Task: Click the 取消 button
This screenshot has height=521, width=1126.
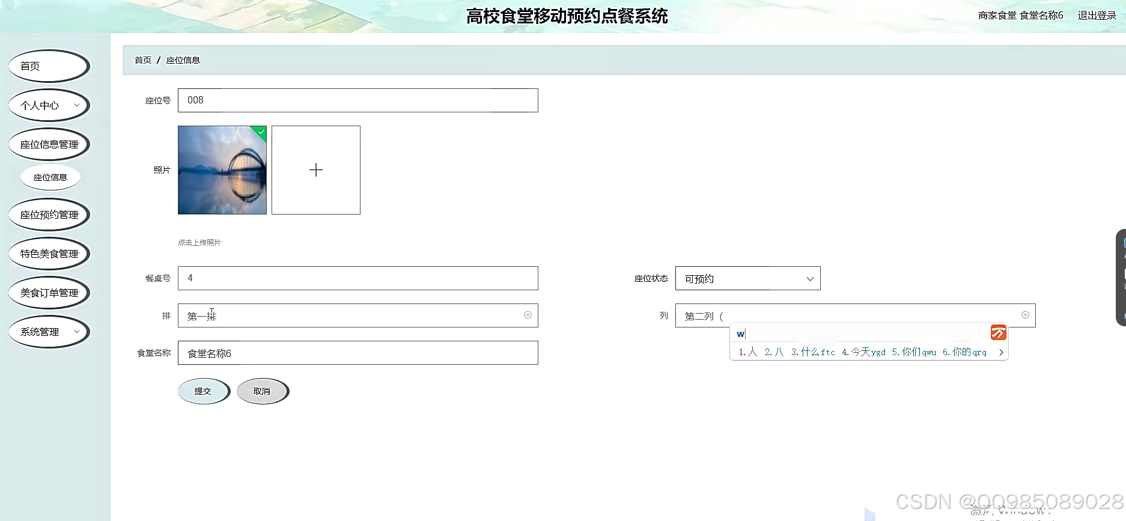Action: coord(263,391)
